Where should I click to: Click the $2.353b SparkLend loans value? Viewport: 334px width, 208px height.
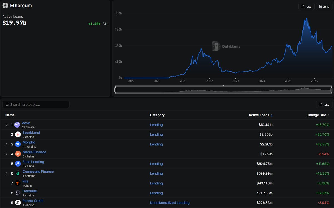pyautogui.click(x=266, y=134)
